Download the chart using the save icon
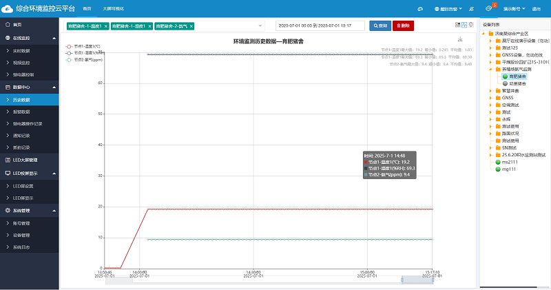 (x=460, y=39)
